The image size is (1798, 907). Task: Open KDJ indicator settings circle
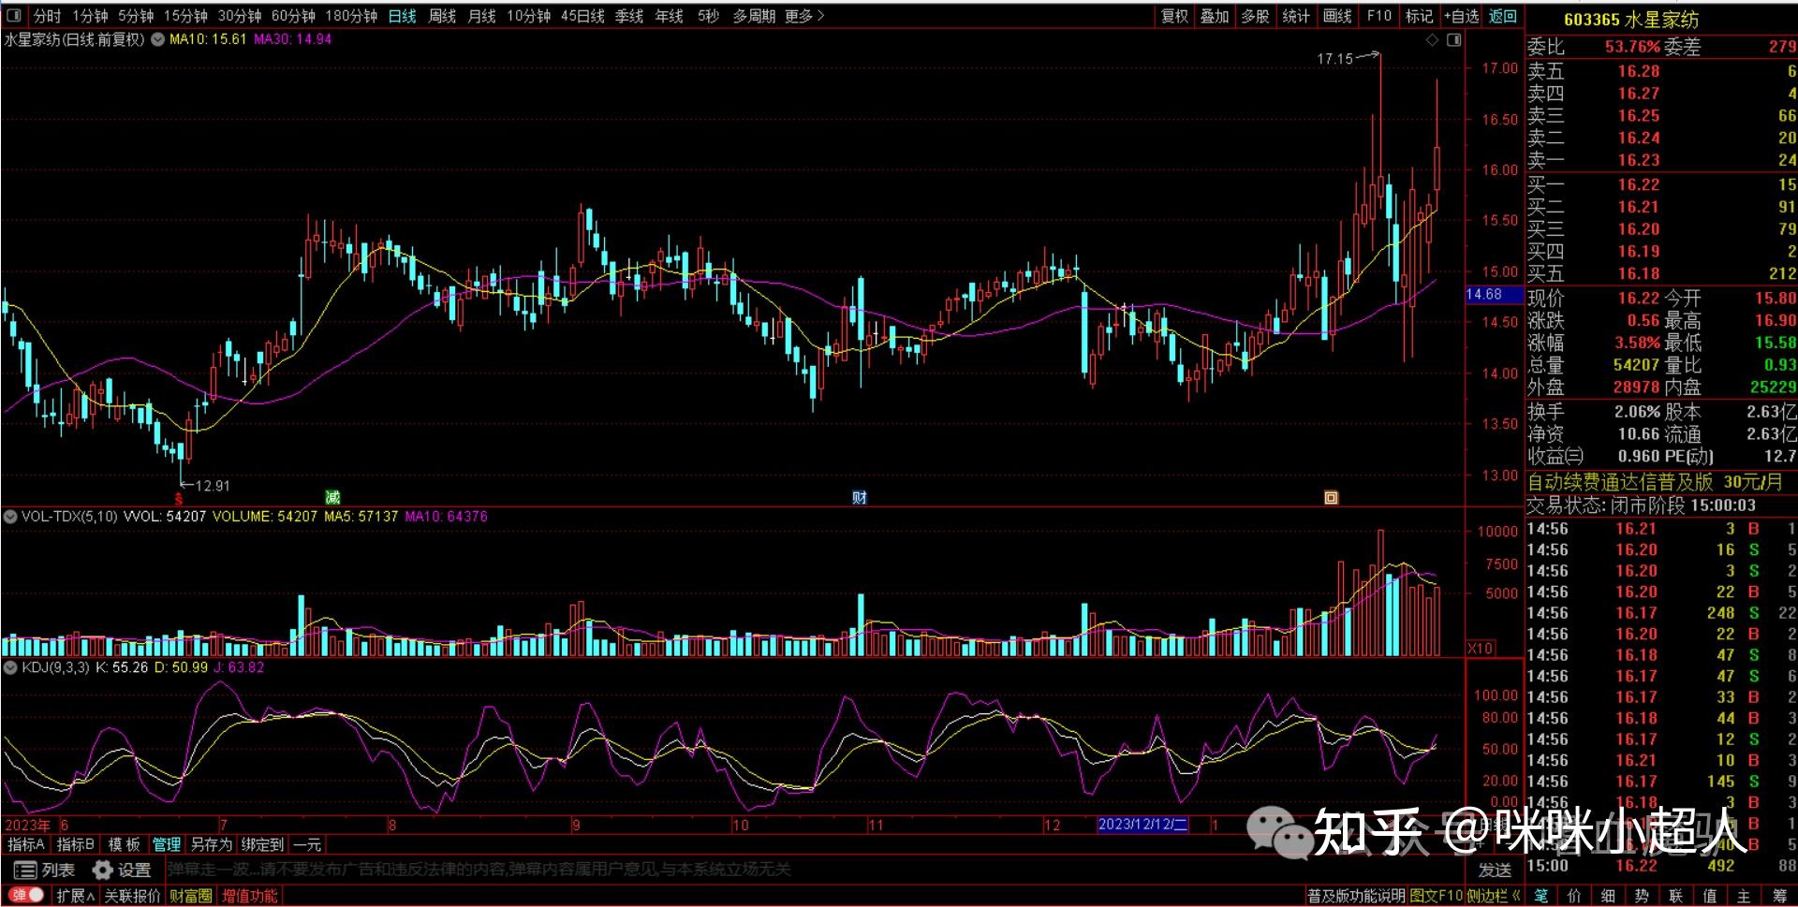click(x=10, y=667)
